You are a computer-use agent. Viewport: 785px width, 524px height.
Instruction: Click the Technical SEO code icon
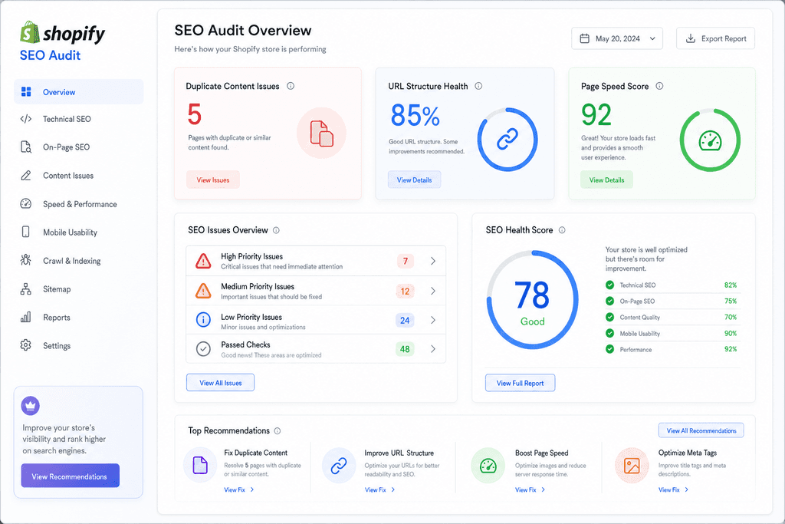26,119
